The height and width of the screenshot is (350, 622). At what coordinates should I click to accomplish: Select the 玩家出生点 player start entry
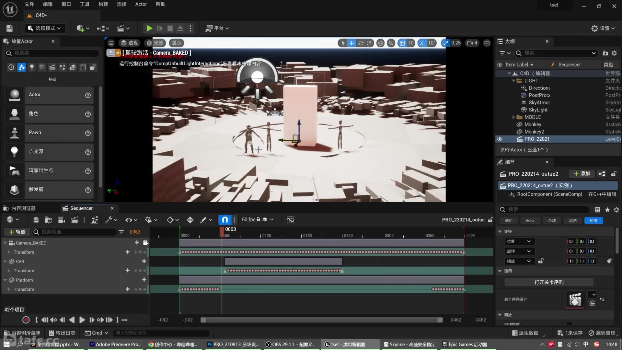[x=49, y=171]
